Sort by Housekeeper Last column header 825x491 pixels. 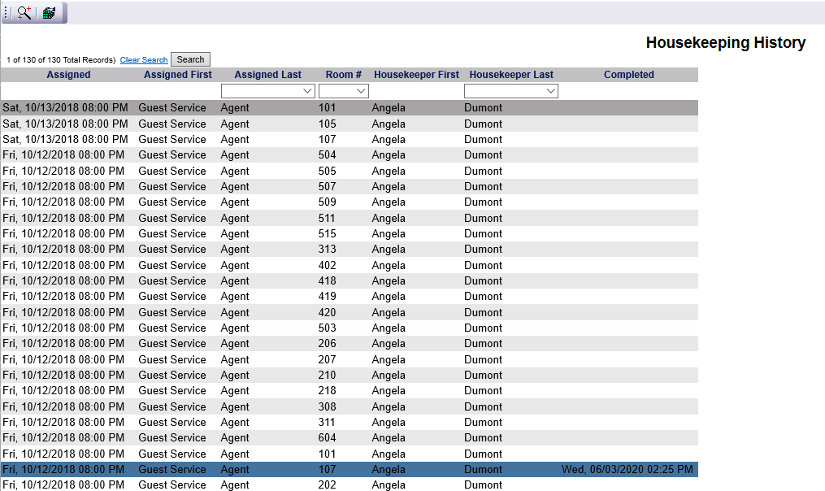pos(511,75)
